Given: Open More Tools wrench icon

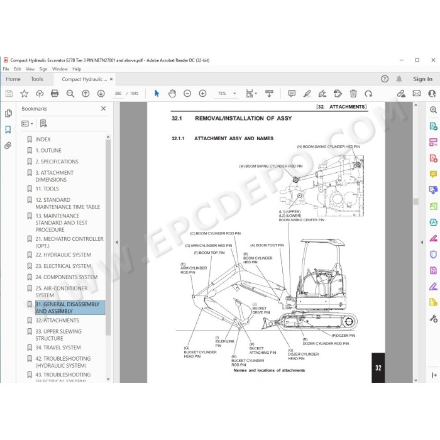Looking at the screenshot, I should 433,319.
